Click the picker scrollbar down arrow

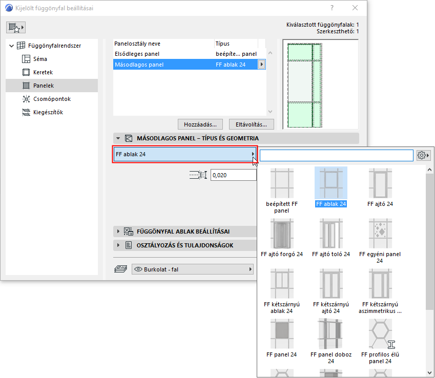pyautogui.click(x=429, y=372)
